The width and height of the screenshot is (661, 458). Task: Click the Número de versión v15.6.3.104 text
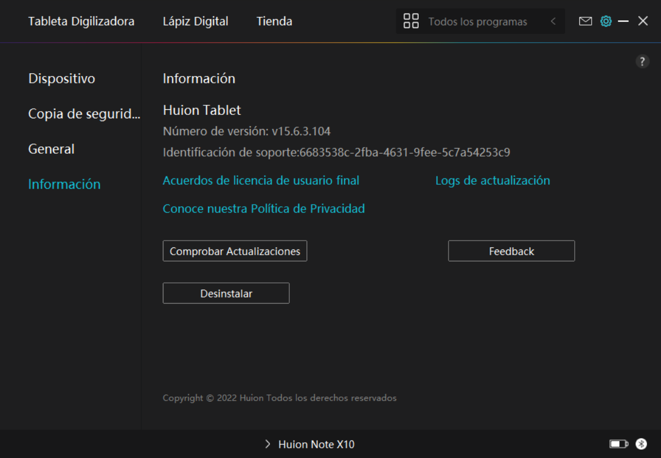click(x=247, y=131)
